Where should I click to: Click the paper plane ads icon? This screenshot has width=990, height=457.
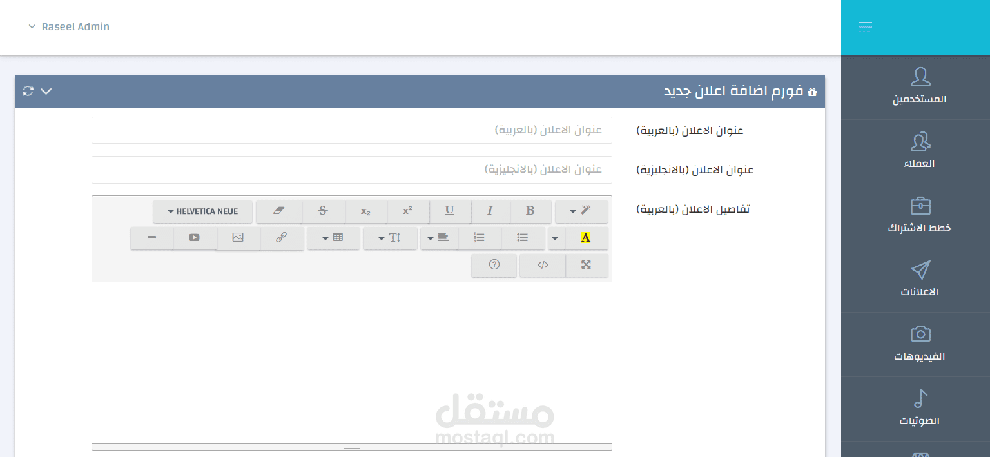pos(920,270)
